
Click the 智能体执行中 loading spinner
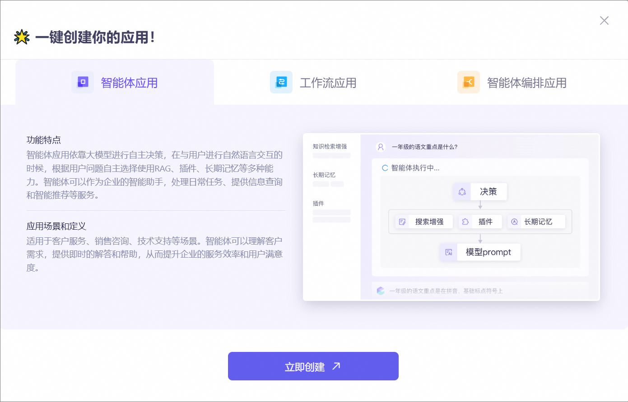click(x=385, y=168)
